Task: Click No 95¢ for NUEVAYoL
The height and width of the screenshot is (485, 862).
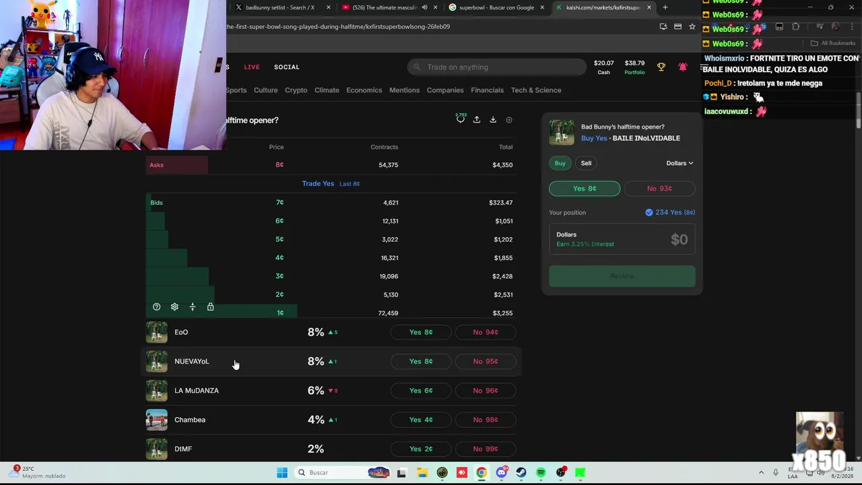Action: [x=486, y=362]
